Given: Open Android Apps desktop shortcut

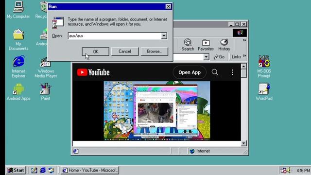Looking at the screenshot, I should click(18, 92).
